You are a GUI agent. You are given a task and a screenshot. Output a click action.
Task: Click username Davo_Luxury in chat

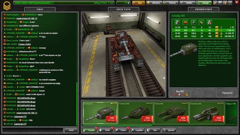point(12,40)
